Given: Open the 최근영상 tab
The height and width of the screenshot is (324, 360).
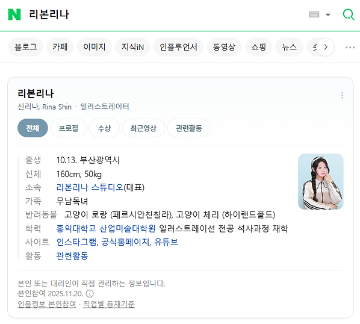Looking at the screenshot, I should pyautogui.click(x=143, y=128).
